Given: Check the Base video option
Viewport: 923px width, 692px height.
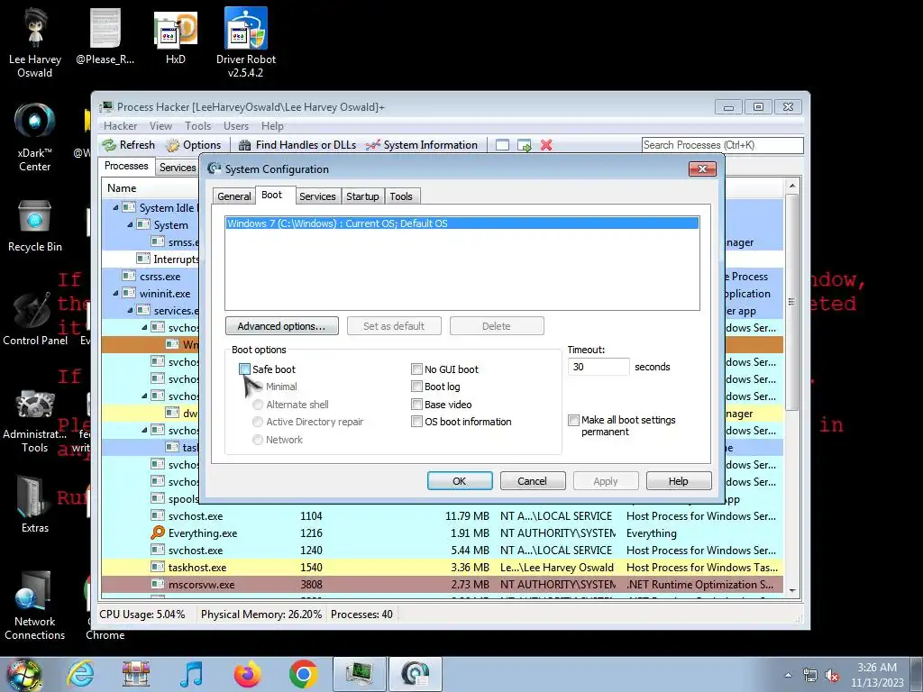Looking at the screenshot, I should pyautogui.click(x=416, y=405).
